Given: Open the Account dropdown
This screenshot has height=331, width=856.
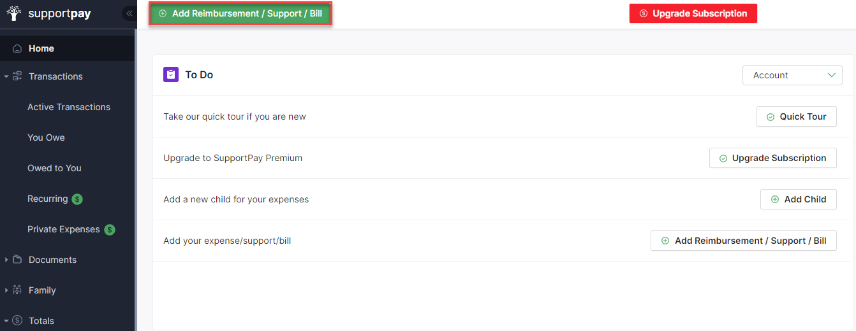Looking at the screenshot, I should (x=792, y=75).
